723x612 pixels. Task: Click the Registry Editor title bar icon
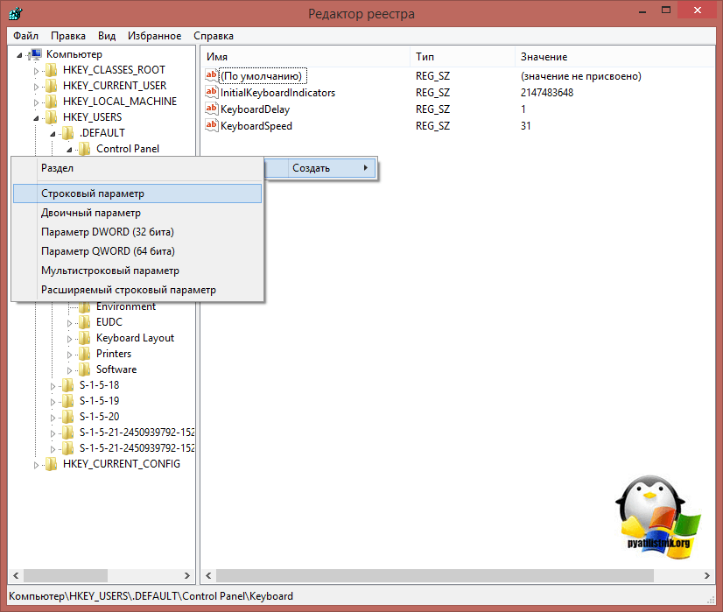coord(15,14)
